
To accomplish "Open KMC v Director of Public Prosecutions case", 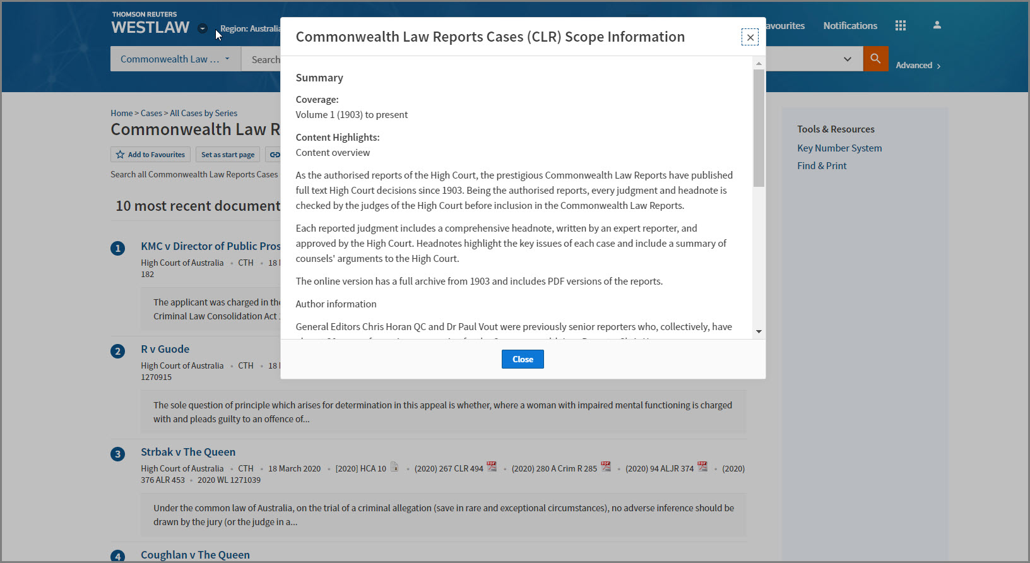I will [210, 246].
